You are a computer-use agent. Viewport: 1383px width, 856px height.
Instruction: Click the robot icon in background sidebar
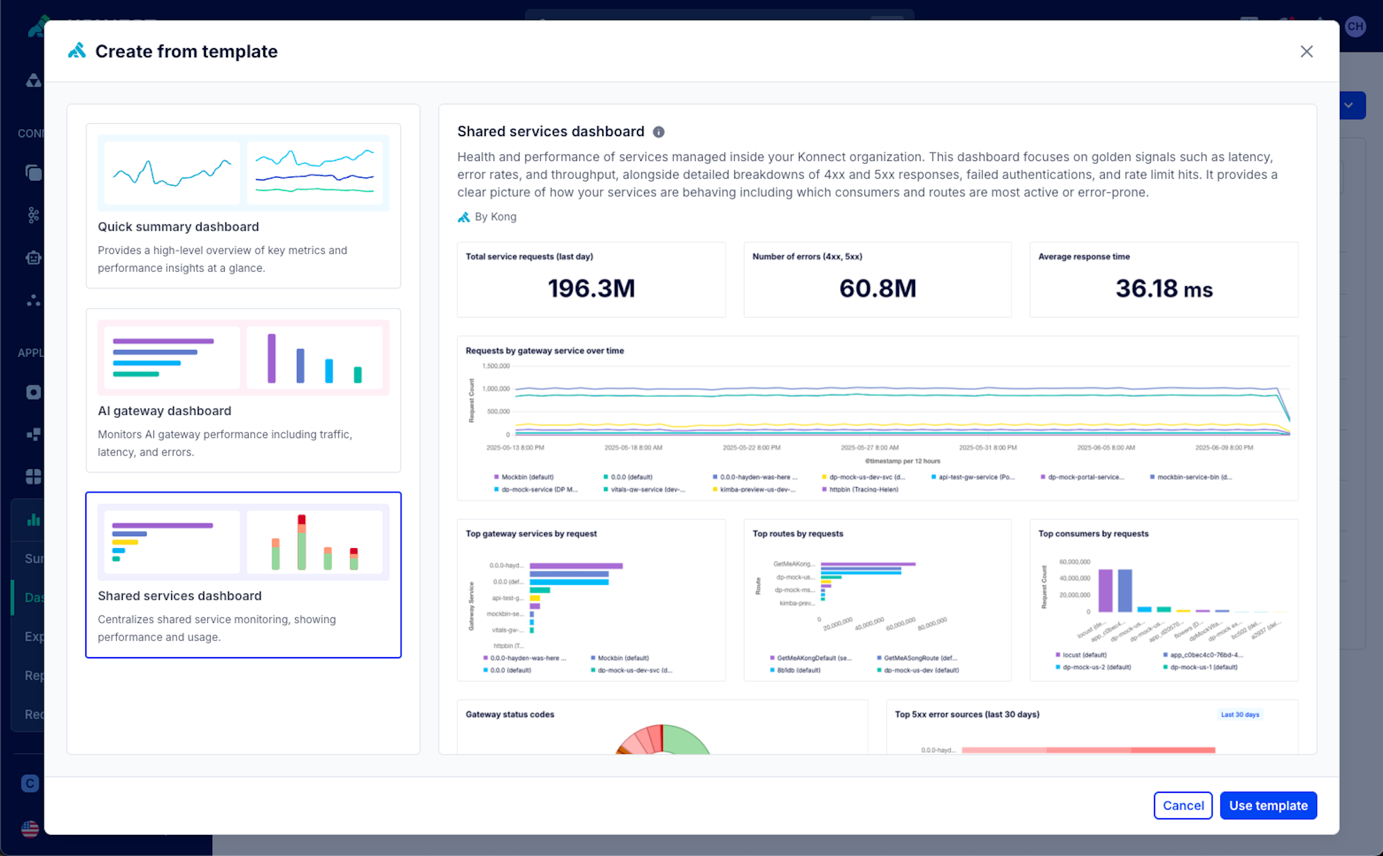click(x=33, y=258)
